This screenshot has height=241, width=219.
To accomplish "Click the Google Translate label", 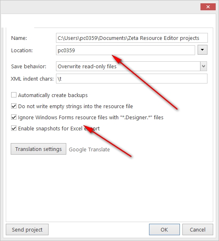I will tap(89, 149).
